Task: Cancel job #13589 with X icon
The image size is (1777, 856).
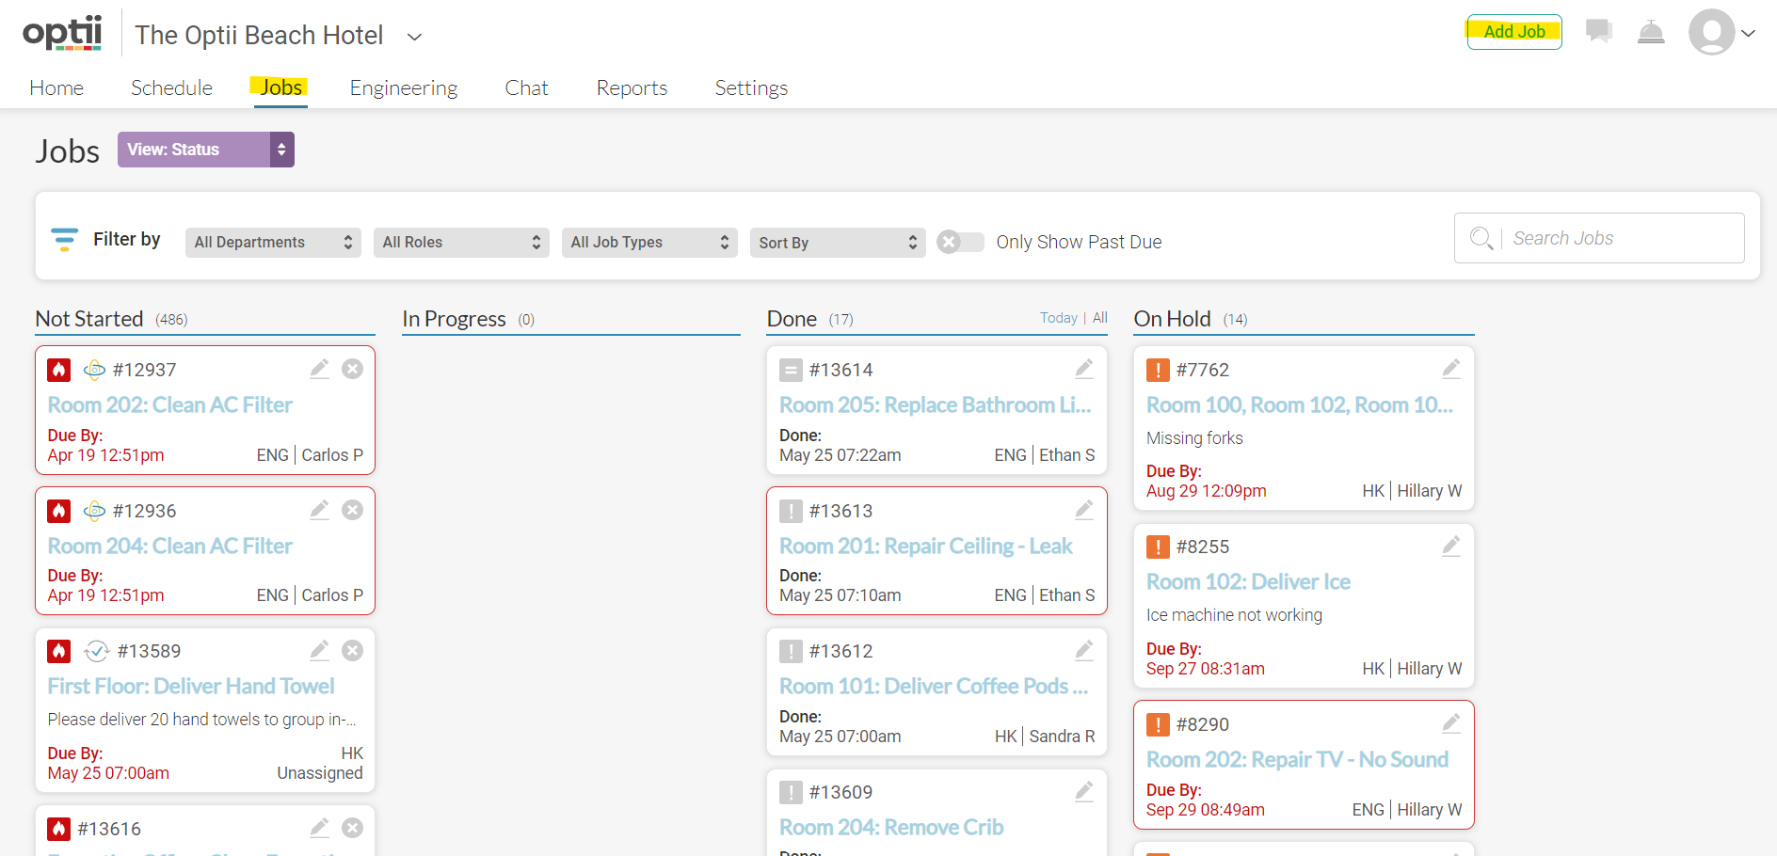Action: click(352, 650)
